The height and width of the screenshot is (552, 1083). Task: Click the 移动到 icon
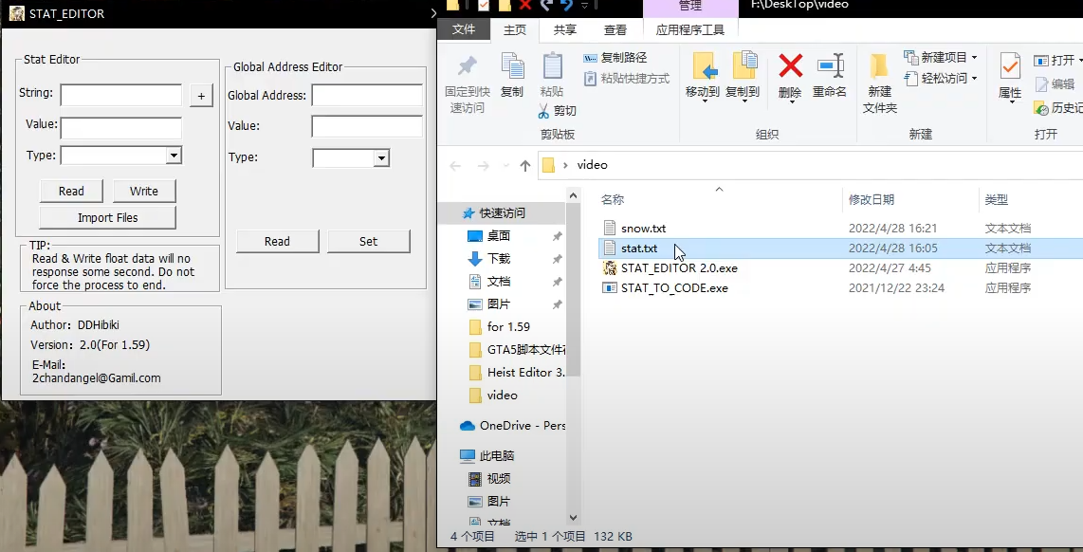[705, 66]
